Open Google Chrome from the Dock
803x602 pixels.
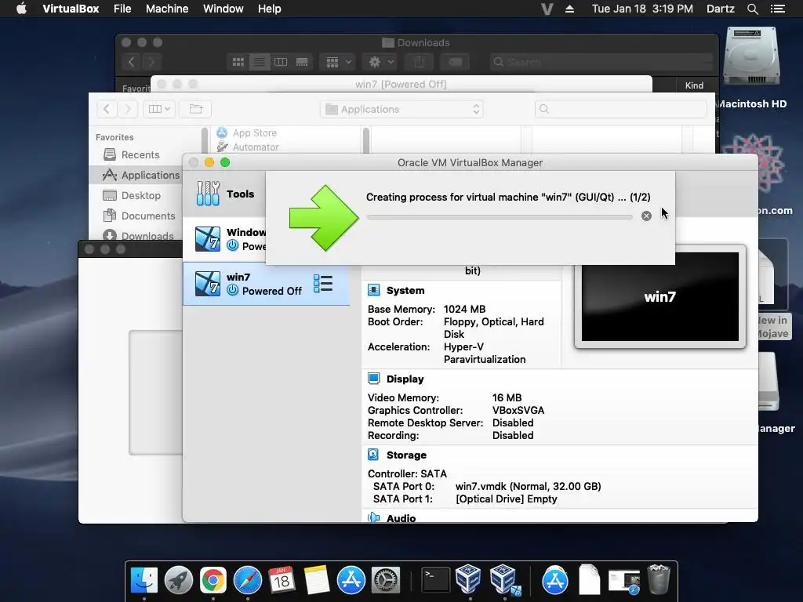pyautogui.click(x=213, y=581)
